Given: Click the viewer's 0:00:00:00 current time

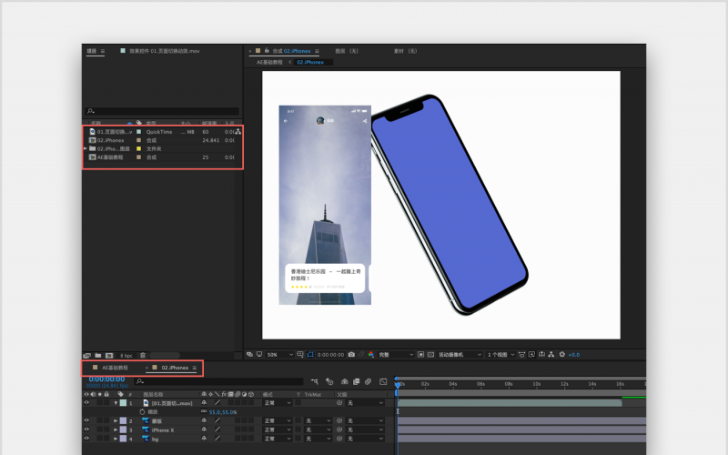Looking at the screenshot, I should pyautogui.click(x=330, y=355).
